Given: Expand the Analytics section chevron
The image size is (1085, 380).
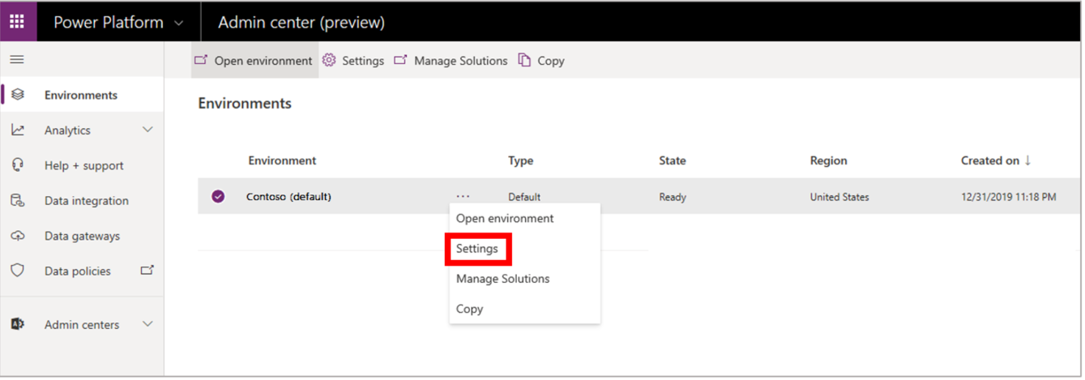Looking at the screenshot, I should click(147, 130).
